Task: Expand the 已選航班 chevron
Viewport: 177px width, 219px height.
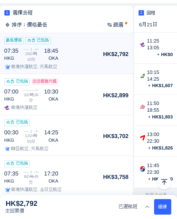Action: coord(147,207)
